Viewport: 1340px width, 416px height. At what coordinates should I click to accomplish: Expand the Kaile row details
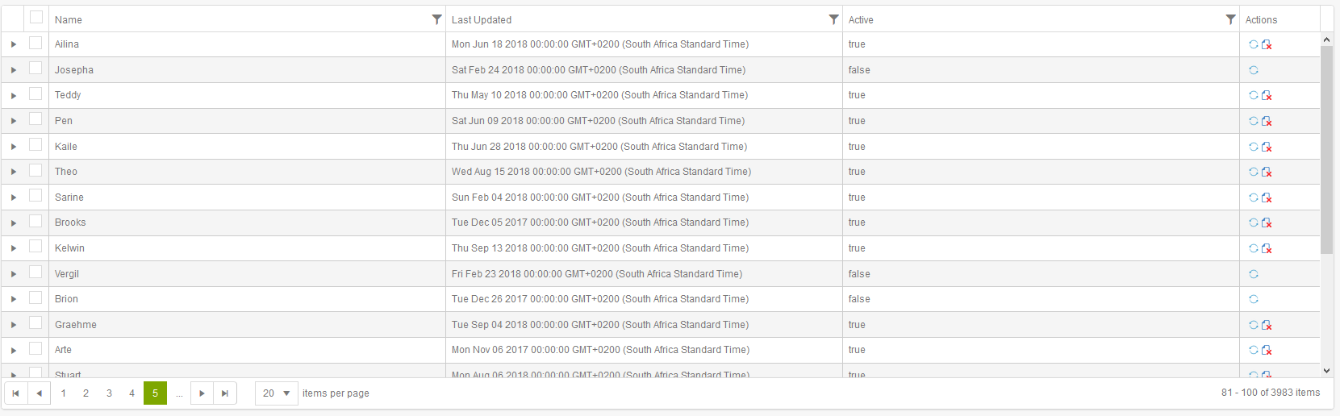(x=14, y=147)
